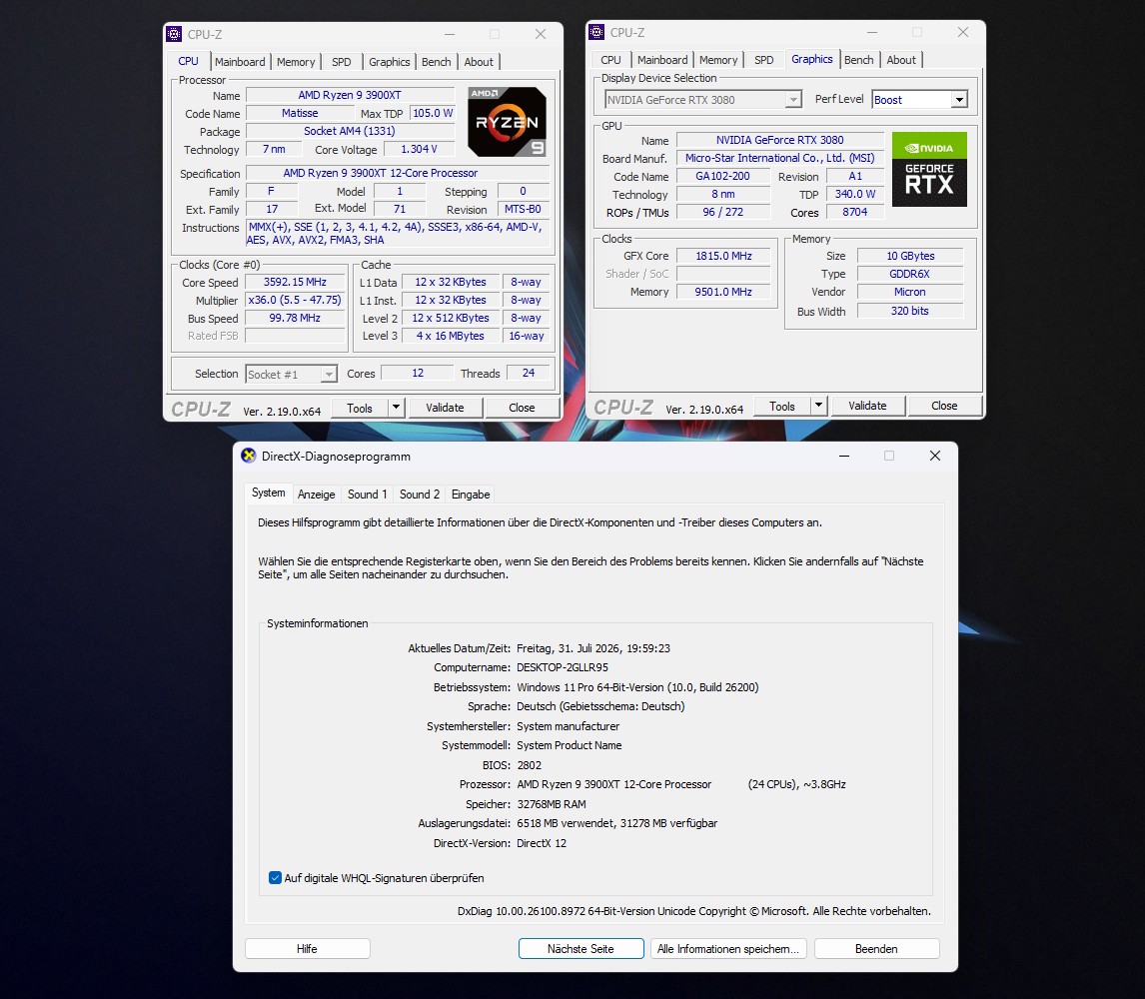Image resolution: width=1145 pixels, height=999 pixels.
Task: Click Close button in right CPU-Z window
Action: (x=944, y=406)
